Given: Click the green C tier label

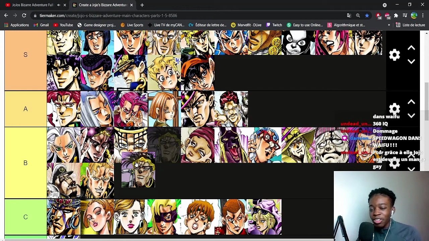Looking at the screenshot, I should [x=25, y=217].
